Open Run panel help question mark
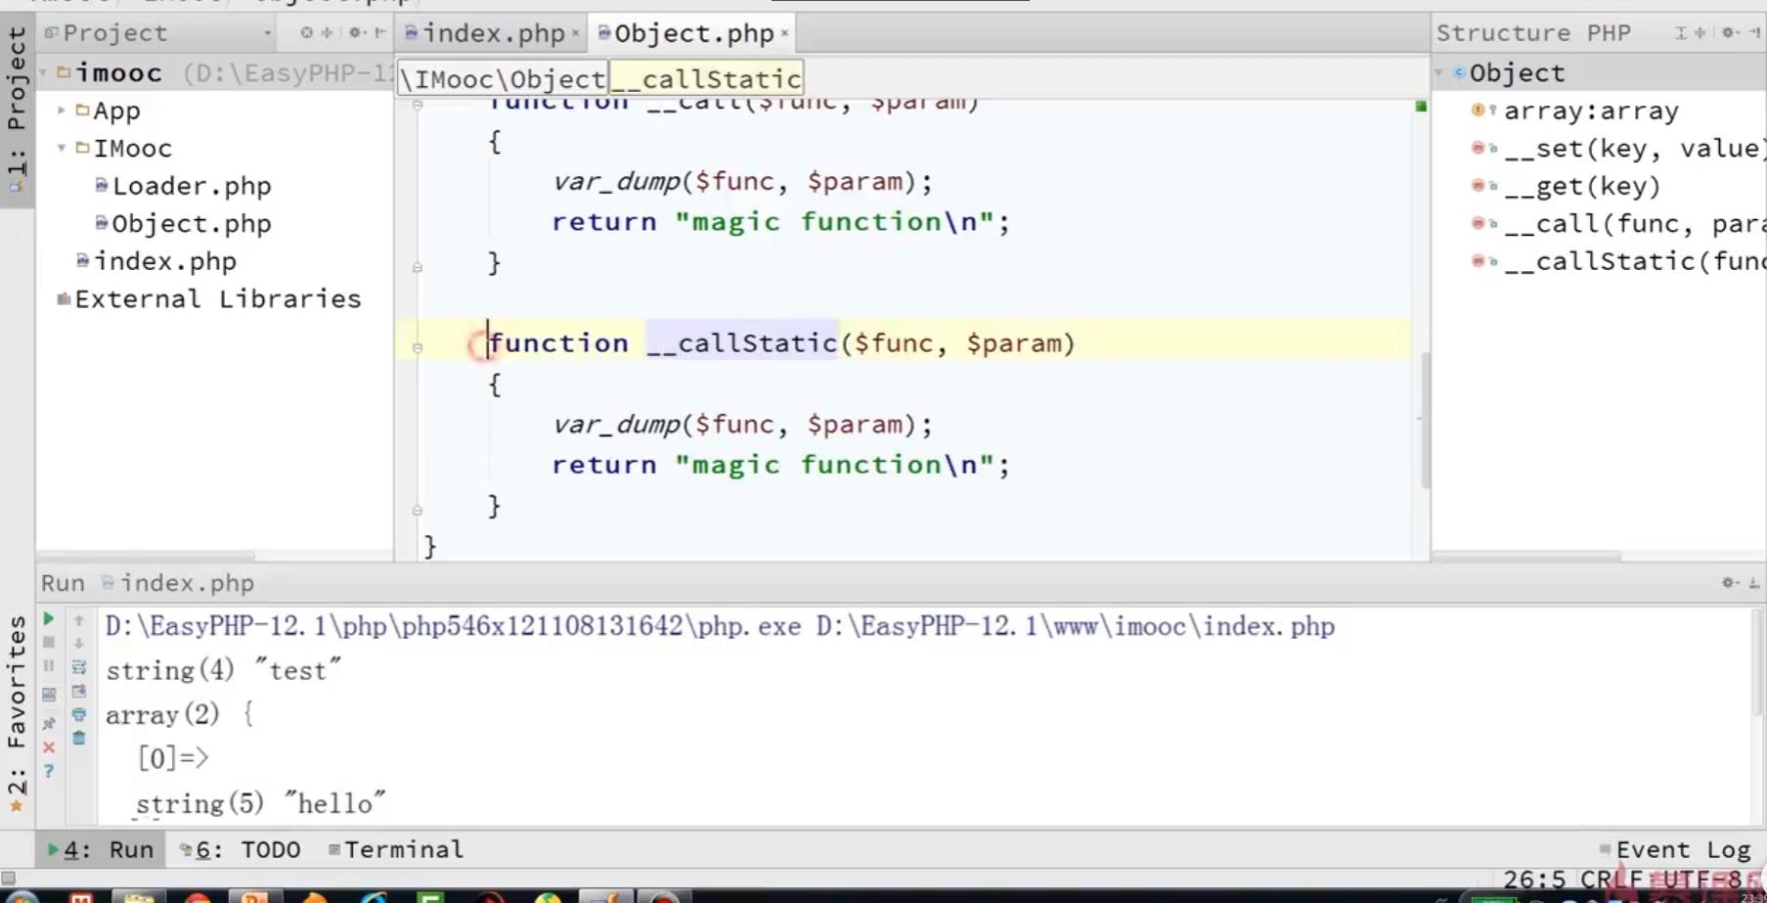This screenshot has width=1767, height=903. point(48,772)
